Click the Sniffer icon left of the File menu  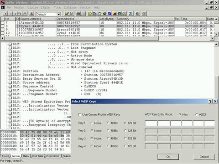click(3, 7)
